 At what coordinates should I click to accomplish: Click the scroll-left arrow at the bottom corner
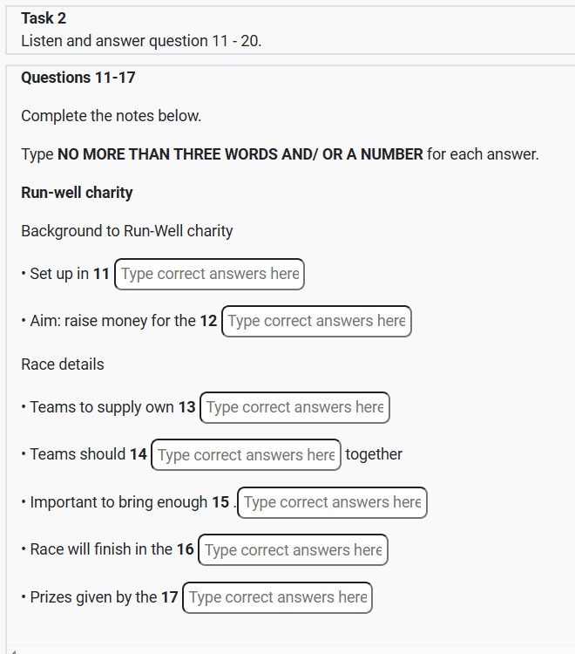point(12,650)
